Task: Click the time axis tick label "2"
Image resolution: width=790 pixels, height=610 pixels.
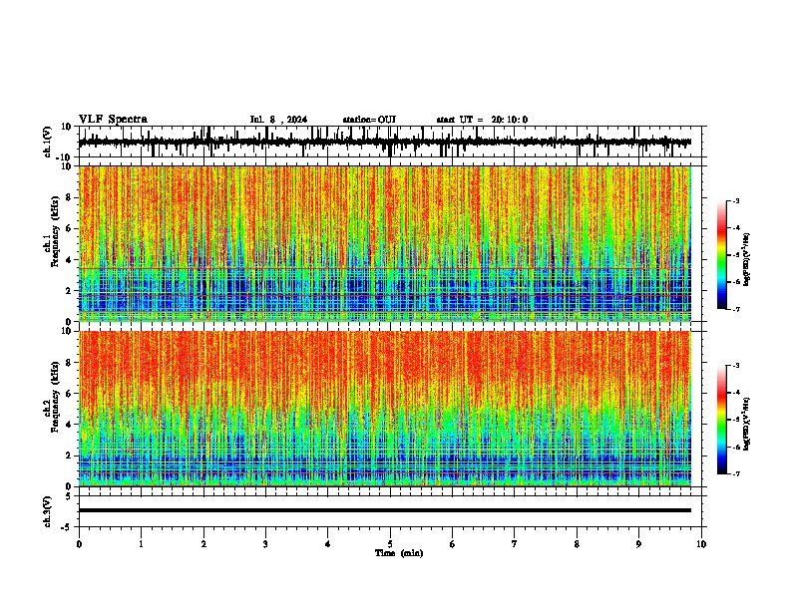Action: pos(203,544)
